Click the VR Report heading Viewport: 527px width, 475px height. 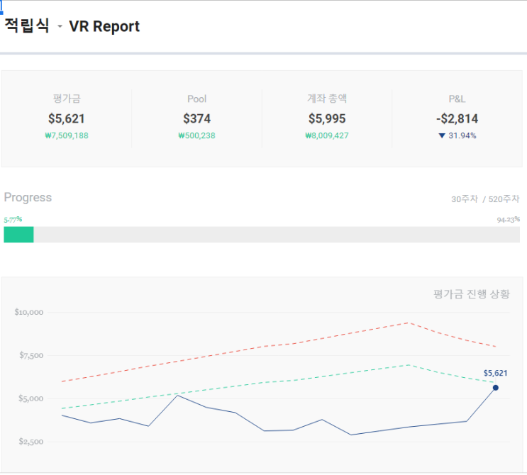pyautogui.click(x=104, y=26)
